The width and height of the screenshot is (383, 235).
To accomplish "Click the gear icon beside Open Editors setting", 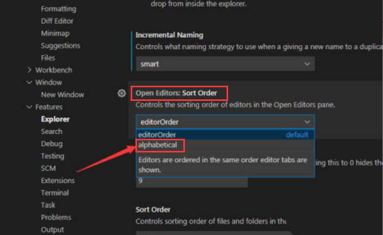I will pos(122,93).
